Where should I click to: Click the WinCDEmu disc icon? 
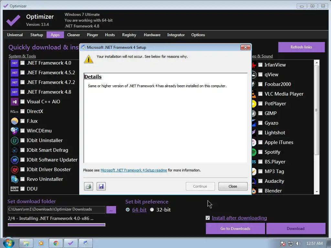point(15,131)
